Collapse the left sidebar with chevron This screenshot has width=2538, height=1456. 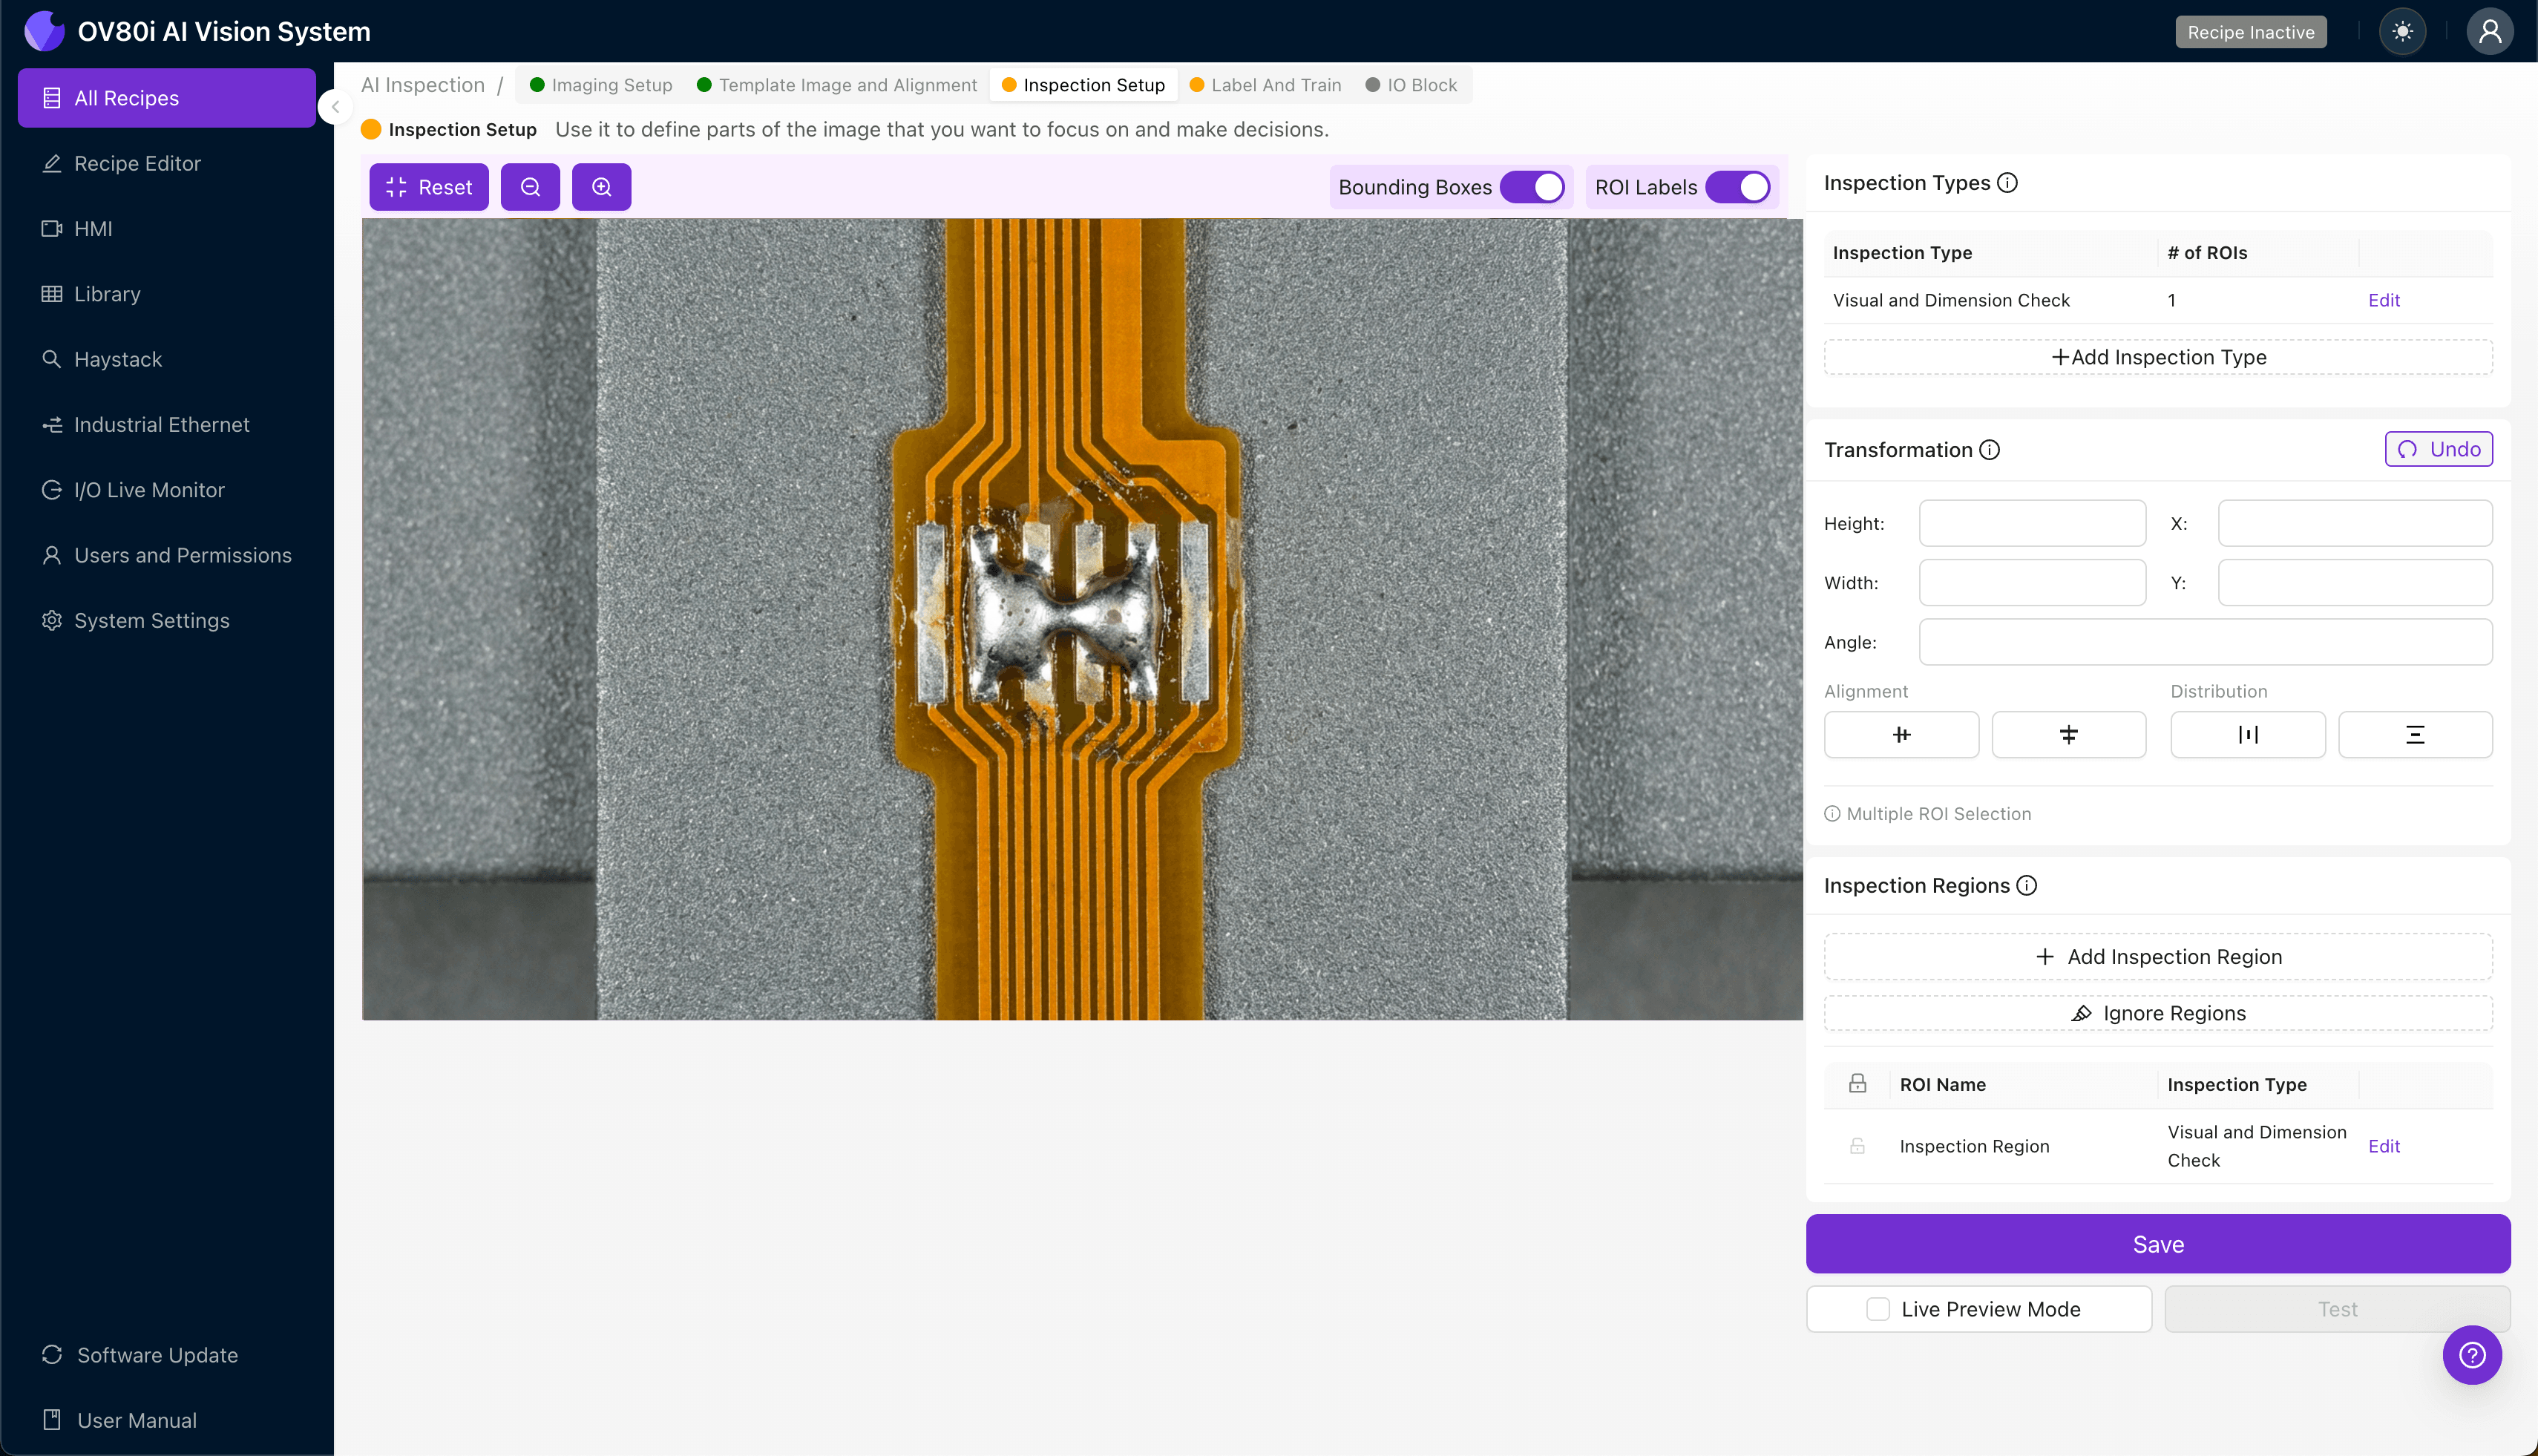click(336, 107)
